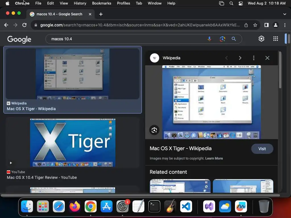Click the lock icon in address bar

coord(36,25)
